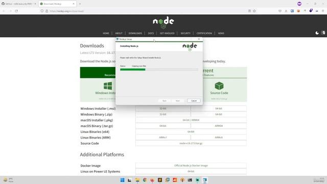Open Sublime Text from the taskbar

pos(160,180)
